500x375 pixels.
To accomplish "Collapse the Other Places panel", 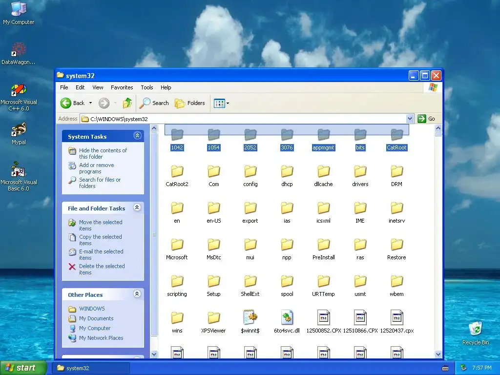I will pos(137,294).
